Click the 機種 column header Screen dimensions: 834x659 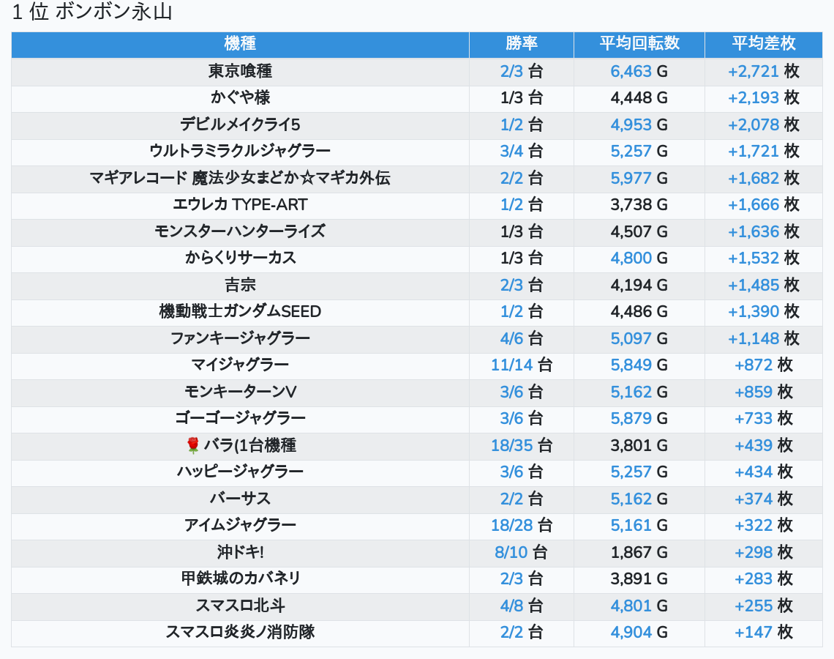click(240, 44)
